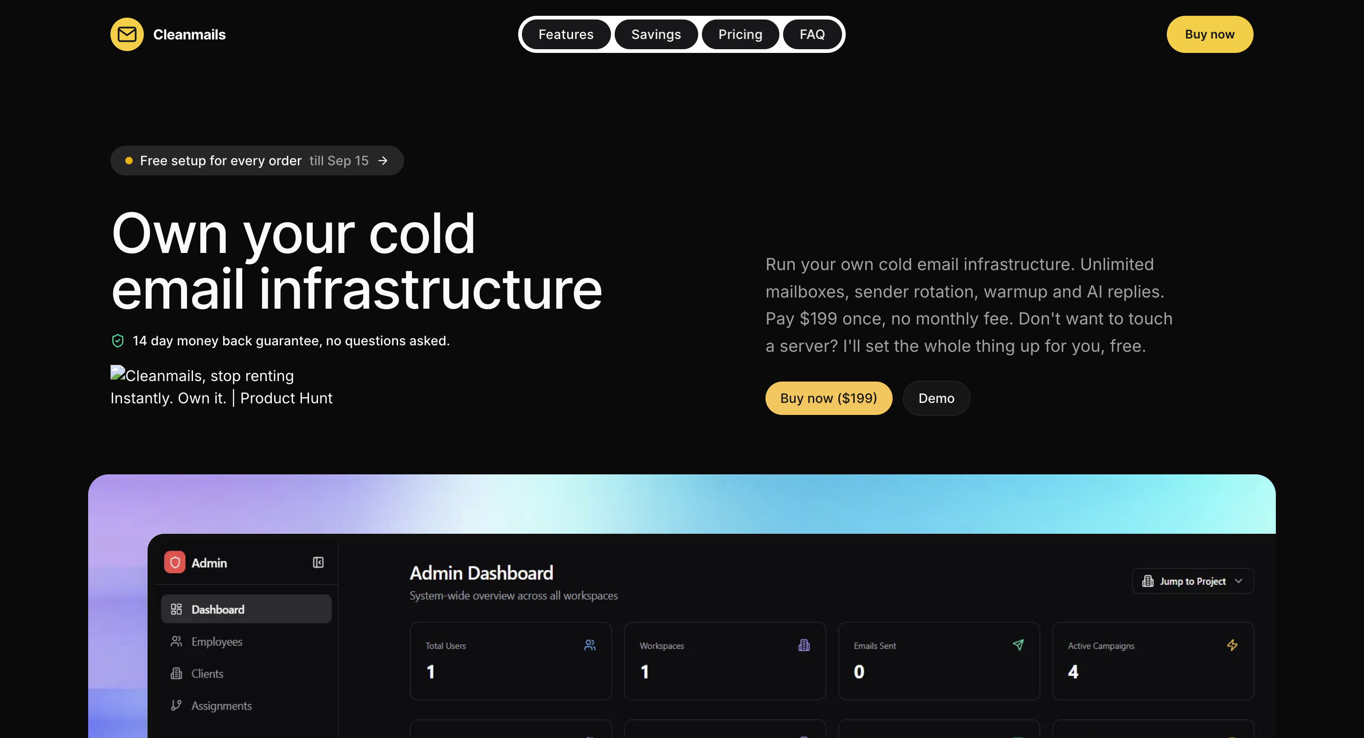Click the Buy now ($199) button
The image size is (1364, 738).
pos(829,398)
